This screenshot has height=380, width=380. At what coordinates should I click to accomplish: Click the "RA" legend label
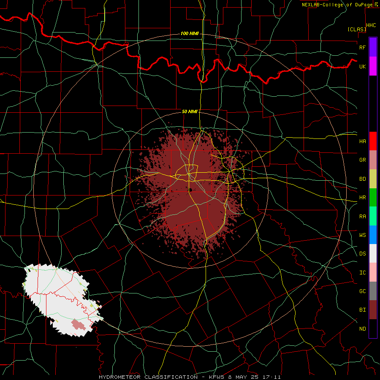pyautogui.click(x=362, y=217)
